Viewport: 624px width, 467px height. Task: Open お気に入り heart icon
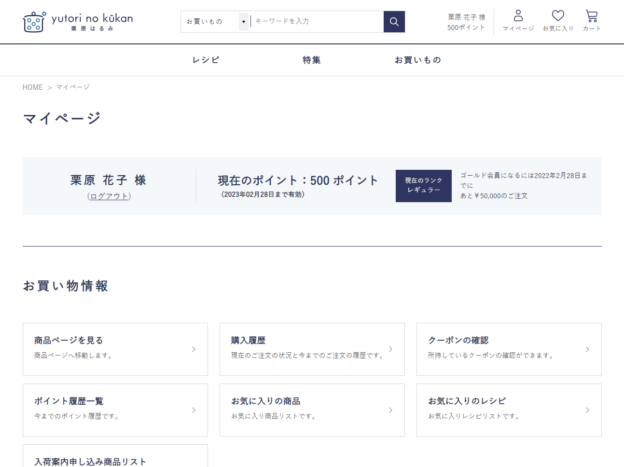(x=558, y=21)
